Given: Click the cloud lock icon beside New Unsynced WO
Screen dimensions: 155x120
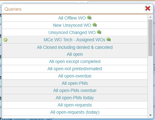Looking at the screenshot, I should [95, 25].
